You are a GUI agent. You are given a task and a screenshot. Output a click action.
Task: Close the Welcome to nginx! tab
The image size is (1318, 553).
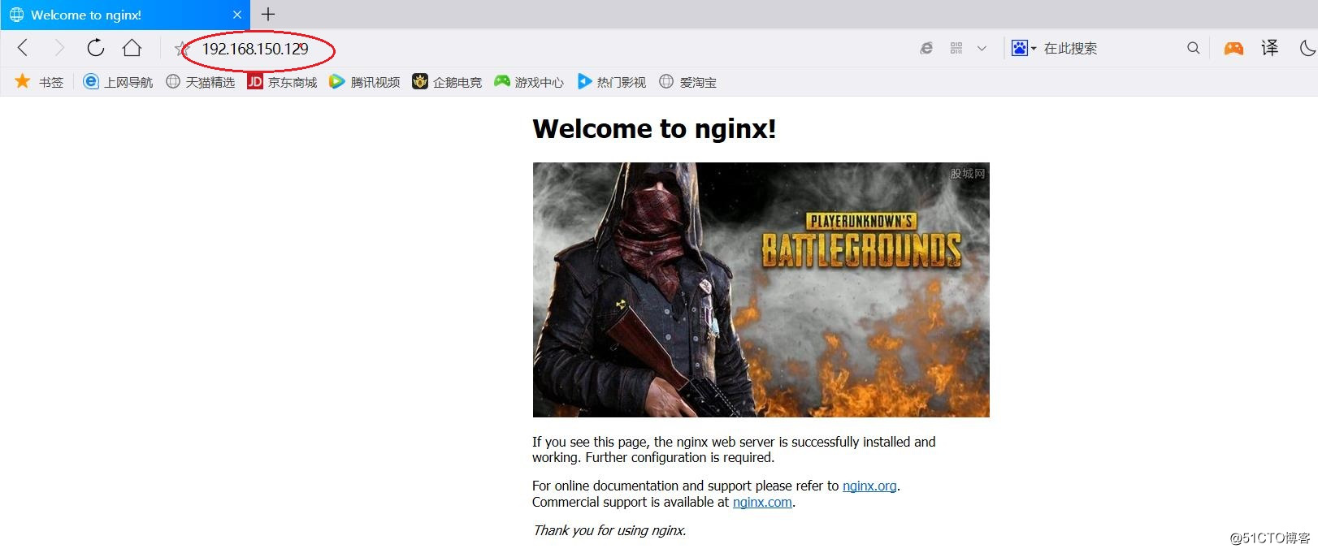pyautogui.click(x=237, y=15)
